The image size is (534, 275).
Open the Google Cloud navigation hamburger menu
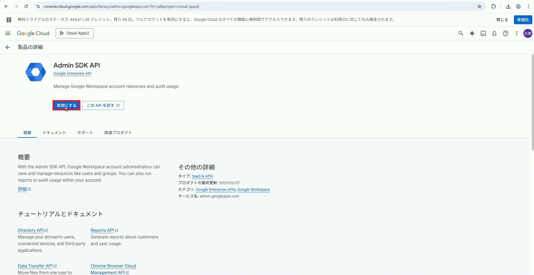coord(8,33)
